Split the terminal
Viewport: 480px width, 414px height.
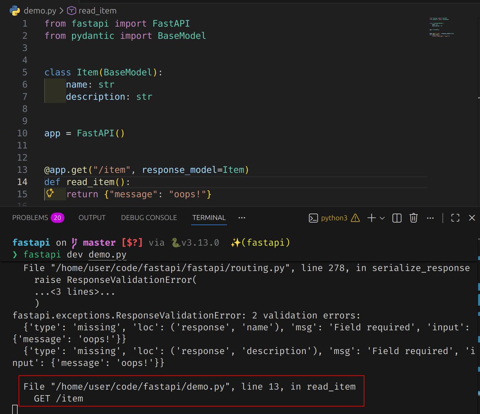point(396,218)
